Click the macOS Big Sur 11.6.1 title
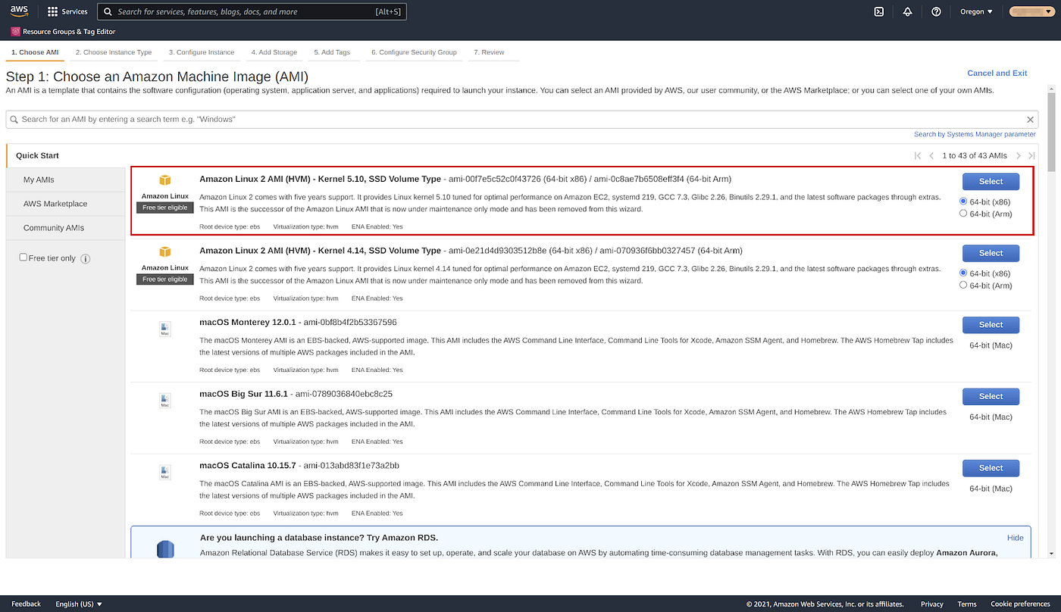 click(243, 394)
